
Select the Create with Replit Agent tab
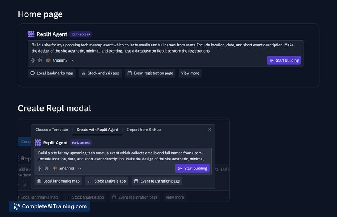click(97, 130)
